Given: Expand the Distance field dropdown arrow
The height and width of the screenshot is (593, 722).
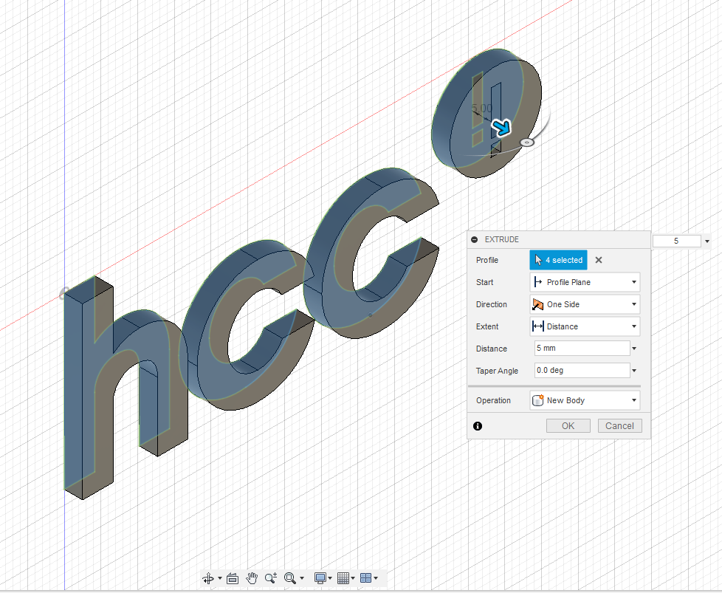Looking at the screenshot, I should [x=634, y=349].
